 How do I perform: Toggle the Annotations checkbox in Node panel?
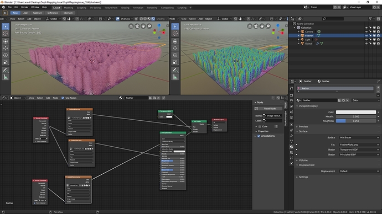259,136
